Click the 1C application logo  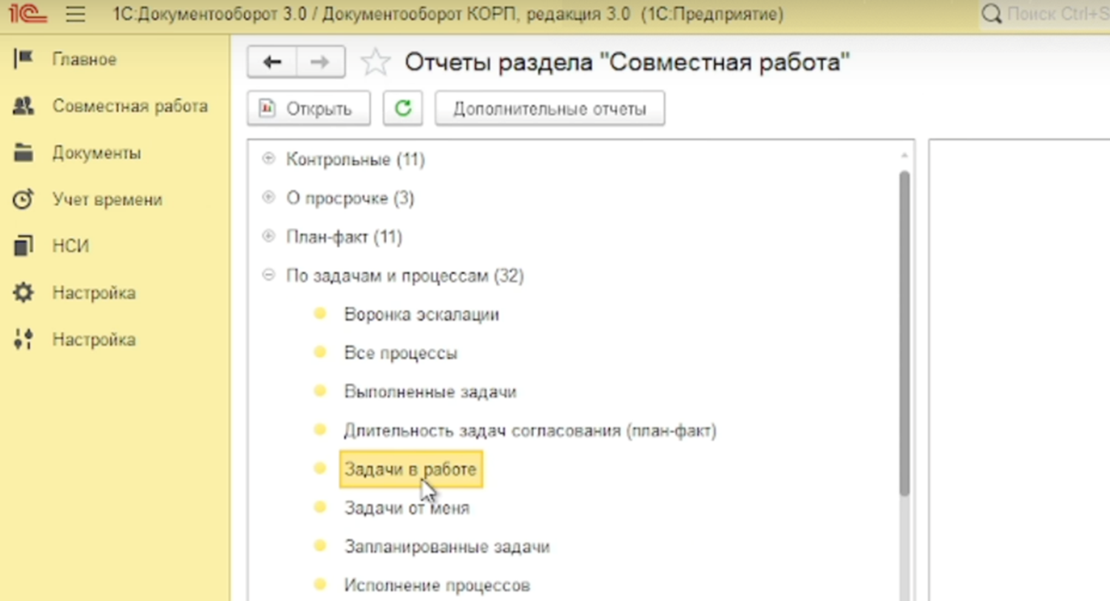pyautogui.click(x=27, y=13)
